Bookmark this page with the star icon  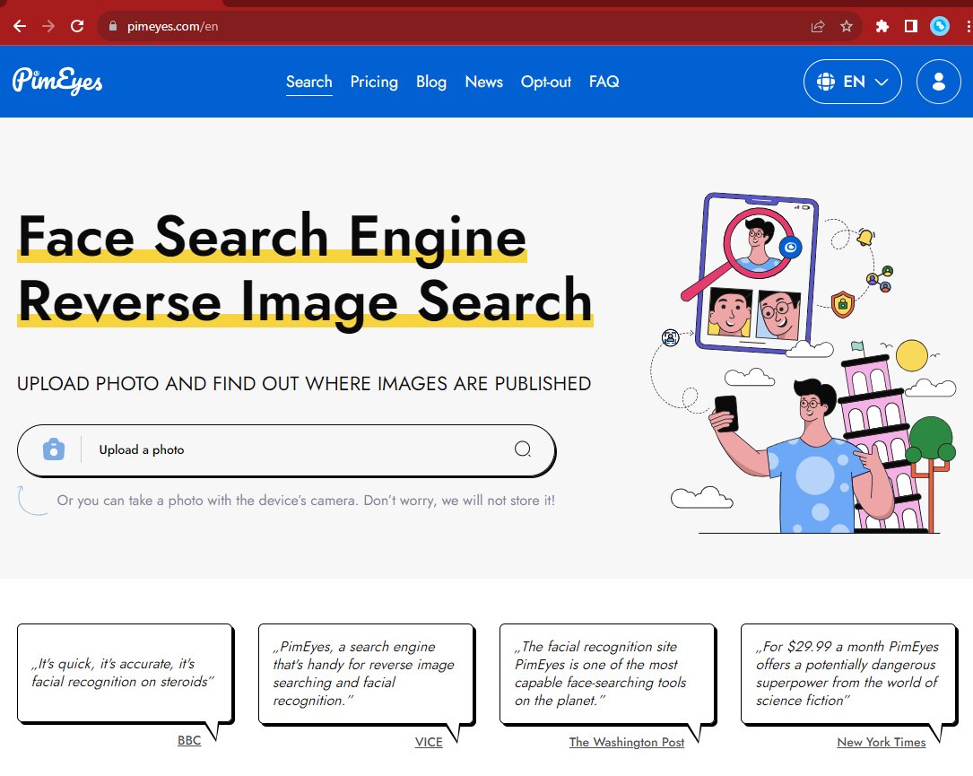(846, 26)
